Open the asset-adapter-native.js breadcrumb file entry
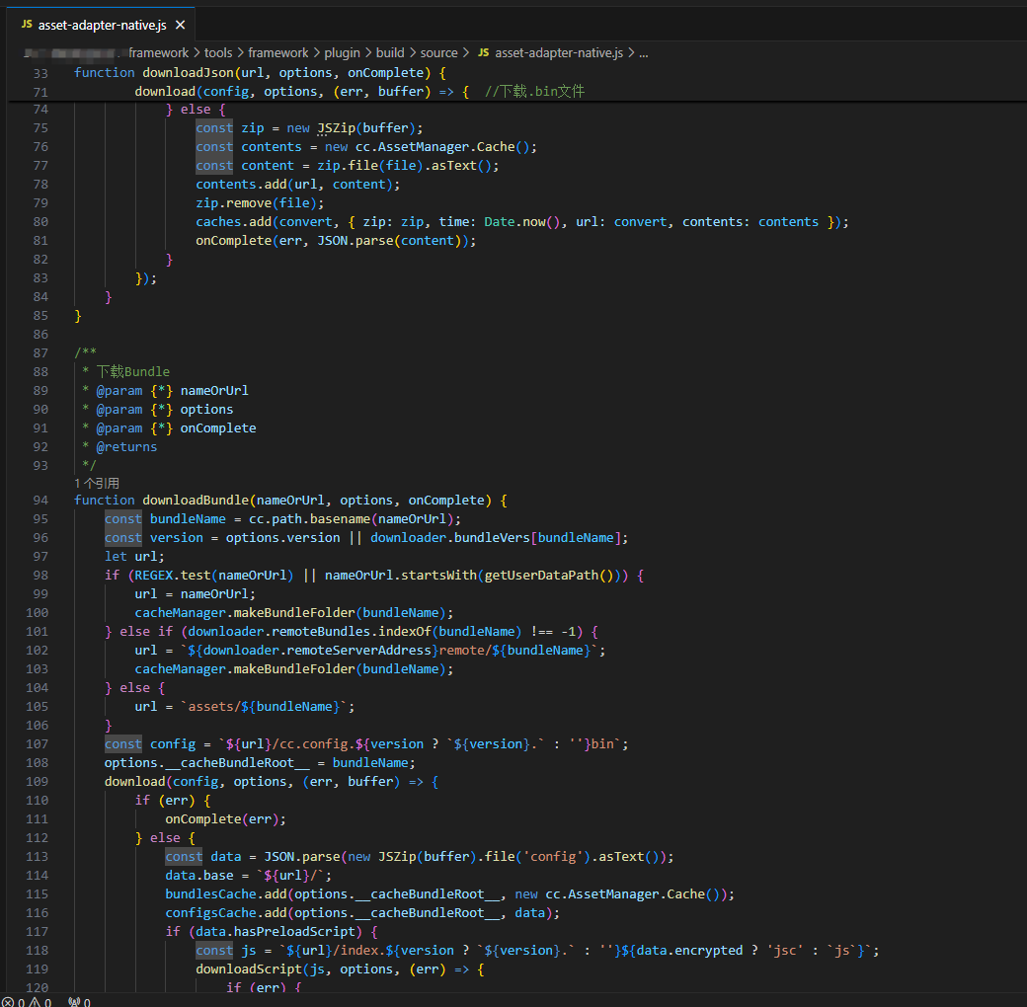Image resolution: width=1027 pixels, height=1007 pixels. pyautogui.click(x=559, y=52)
